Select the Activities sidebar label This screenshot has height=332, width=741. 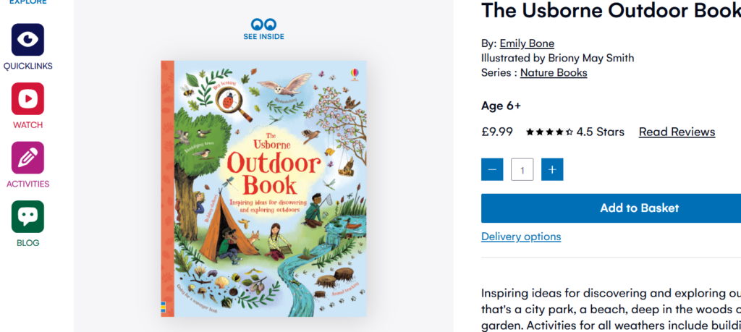point(27,184)
